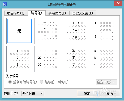
Task: Select the 1) 2) 3) numbering style
Action: coord(48,59)
